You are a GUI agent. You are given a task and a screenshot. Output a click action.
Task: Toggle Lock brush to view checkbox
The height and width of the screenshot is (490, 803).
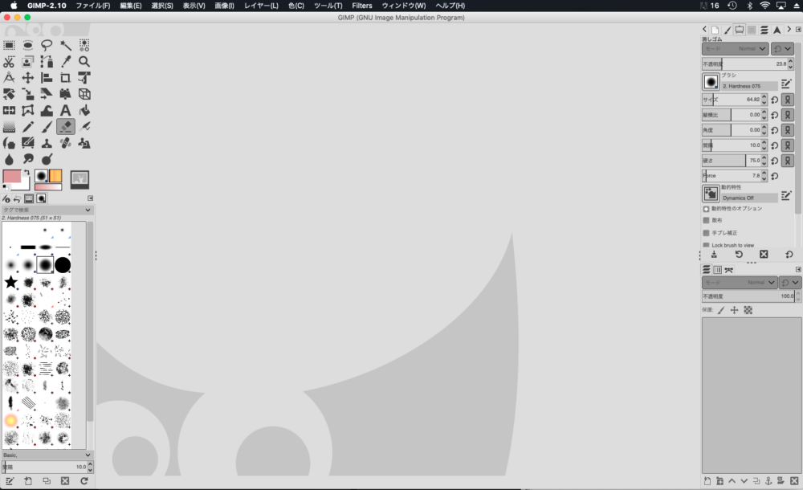click(707, 245)
